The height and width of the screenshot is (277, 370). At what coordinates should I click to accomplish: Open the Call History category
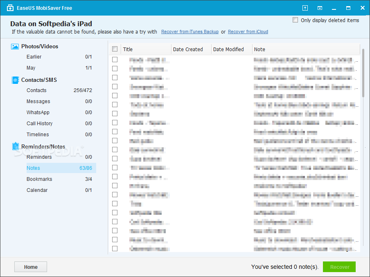[x=39, y=124]
